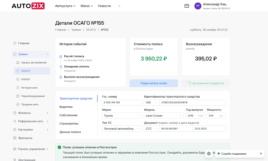This screenshot has height=161, width=268.
Task: Click the Франшиза grid icon
Action: [15, 138]
